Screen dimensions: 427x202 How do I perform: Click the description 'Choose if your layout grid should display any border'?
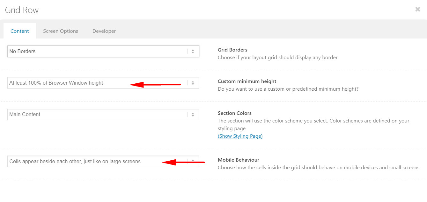pos(278,58)
